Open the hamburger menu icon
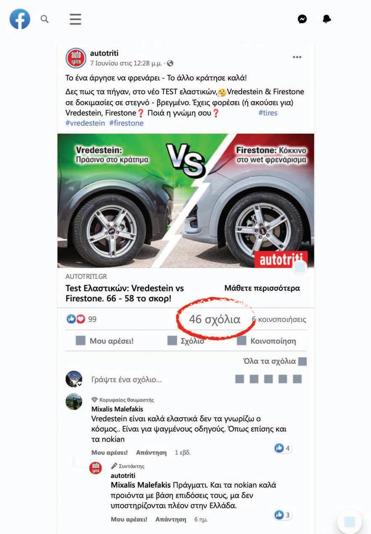Screen dimensions: 371x534 [75, 19]
